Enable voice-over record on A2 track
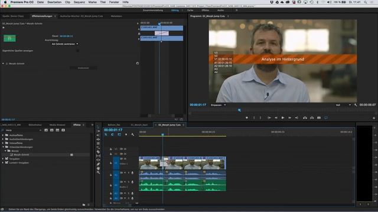 point(132,182)
